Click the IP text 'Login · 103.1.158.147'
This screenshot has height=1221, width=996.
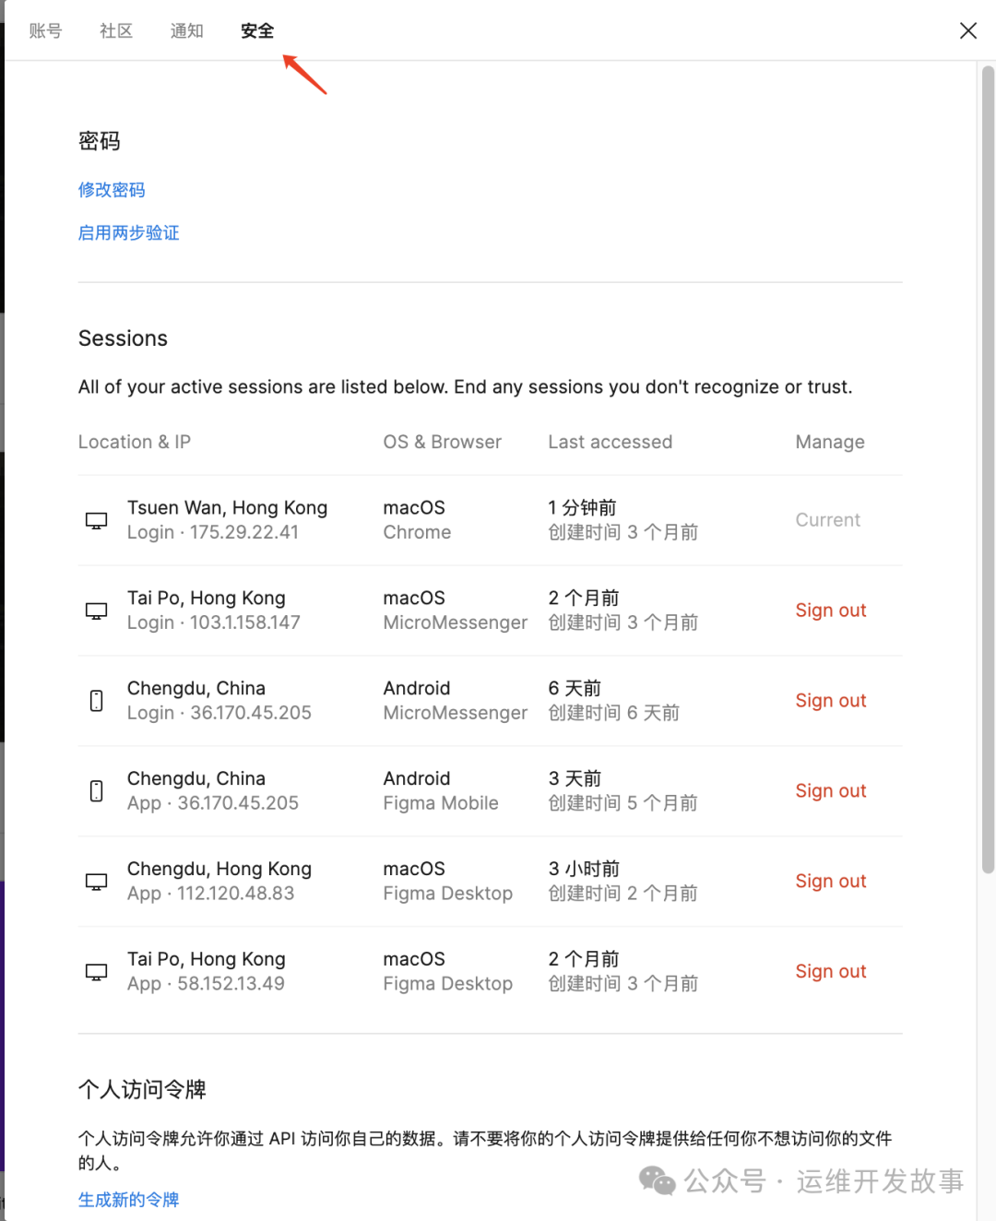click(214, 622)
